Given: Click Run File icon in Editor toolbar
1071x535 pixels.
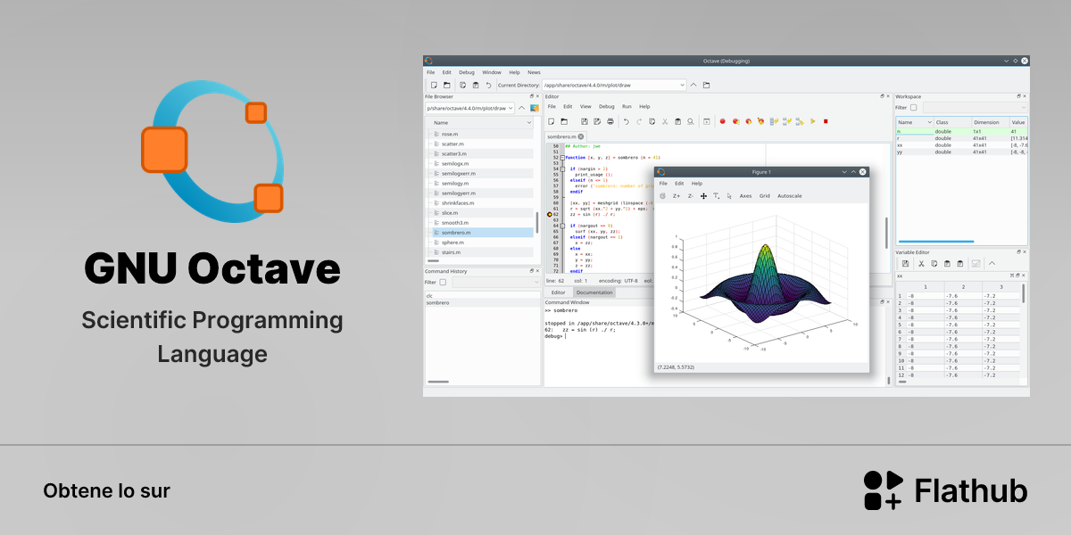Looking at the screenshot, I should tap(707, 121).
